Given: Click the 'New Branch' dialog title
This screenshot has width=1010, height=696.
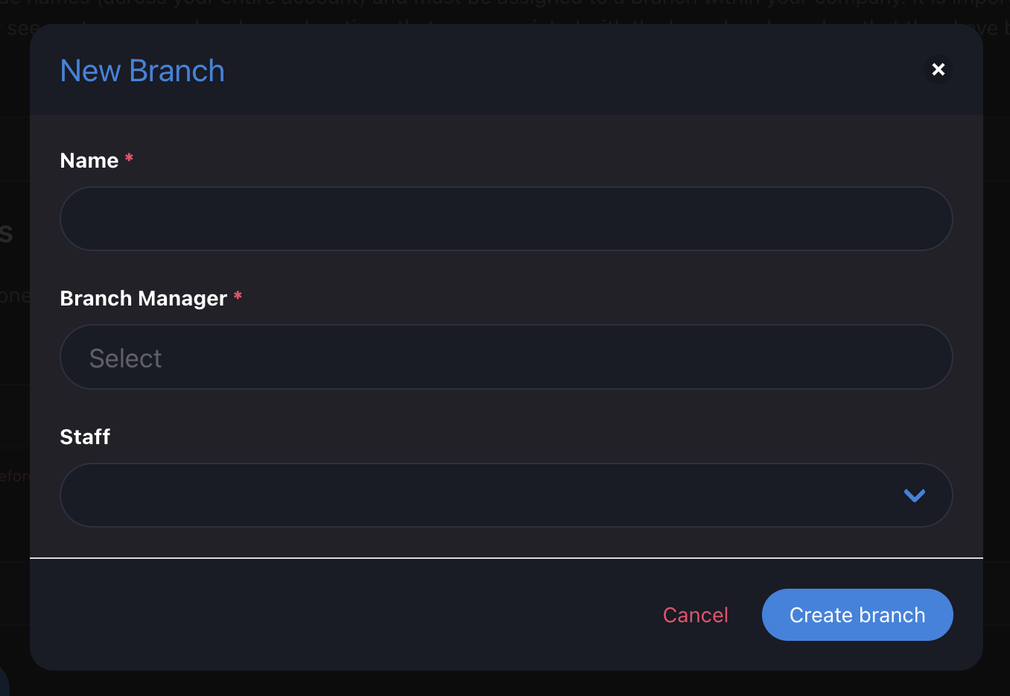Looking at the screenshot, I should click(x=142, y=71).
